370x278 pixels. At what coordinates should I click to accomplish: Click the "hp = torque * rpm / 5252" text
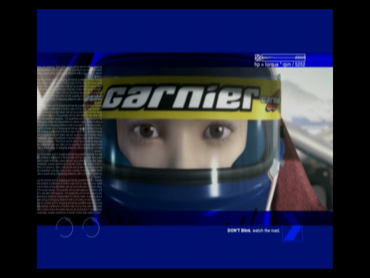(280, 64)
